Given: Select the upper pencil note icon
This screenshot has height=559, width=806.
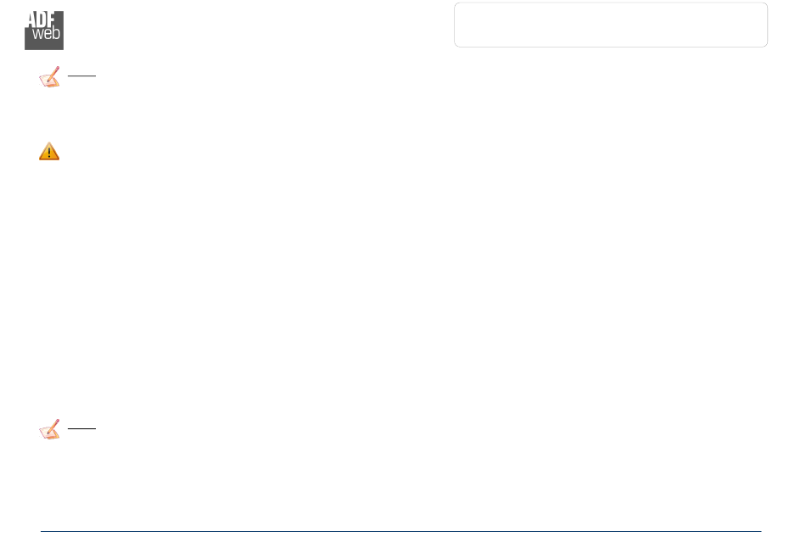Looking at the screenshot, I should (x=49, y=76).
